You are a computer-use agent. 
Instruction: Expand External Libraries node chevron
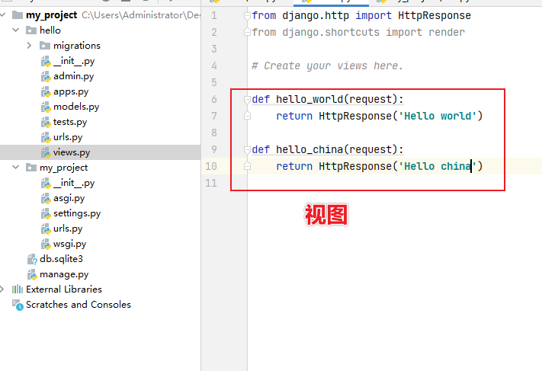click(2, 289)
